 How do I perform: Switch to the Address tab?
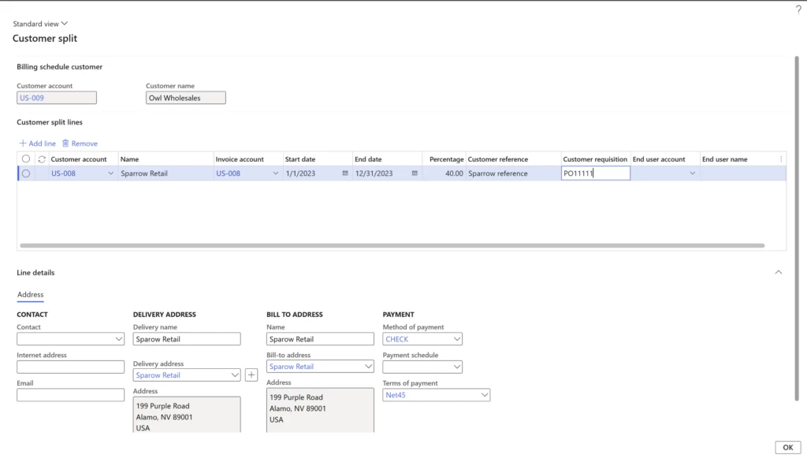pos(29,294)
